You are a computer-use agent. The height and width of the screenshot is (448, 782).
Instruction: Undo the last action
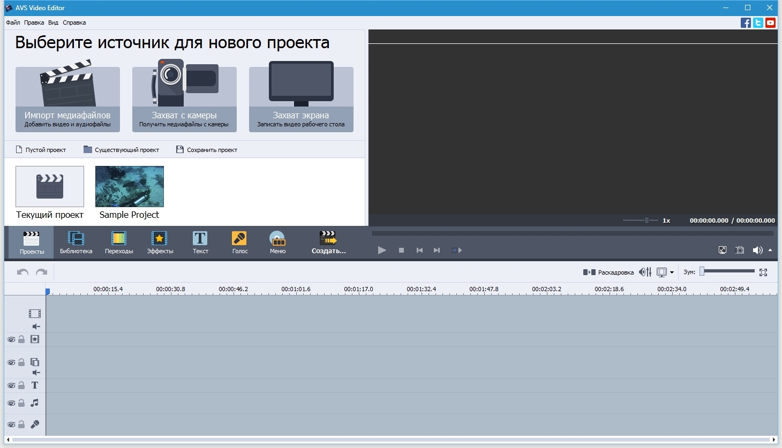point(22,272)
